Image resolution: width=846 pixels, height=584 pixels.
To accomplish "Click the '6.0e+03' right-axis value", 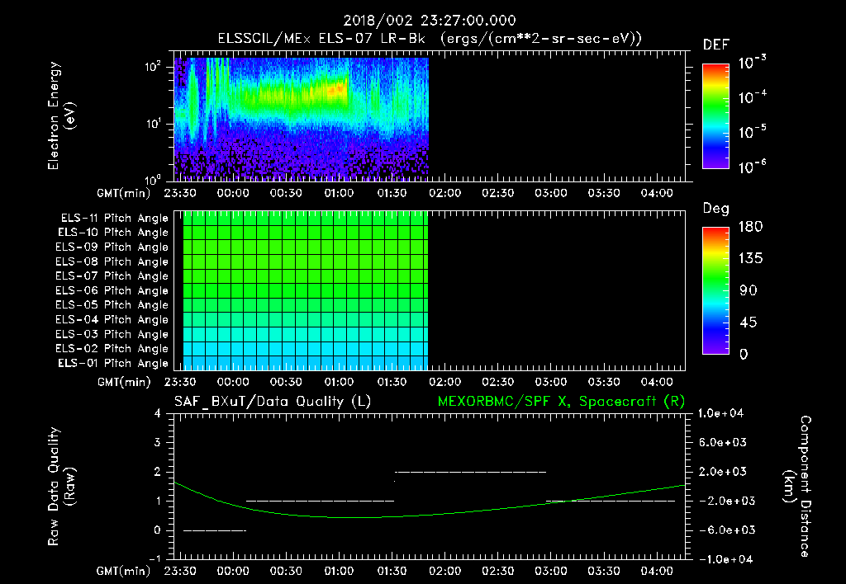I will [x=723, y=443].
